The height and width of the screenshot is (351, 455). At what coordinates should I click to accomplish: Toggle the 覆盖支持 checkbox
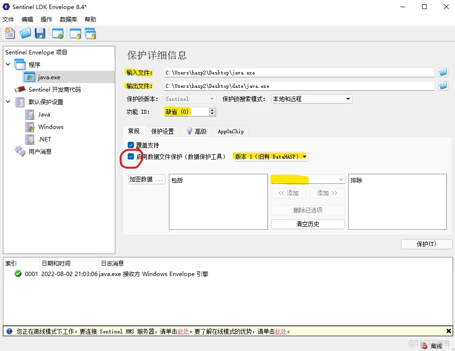[x=131, y=145]
